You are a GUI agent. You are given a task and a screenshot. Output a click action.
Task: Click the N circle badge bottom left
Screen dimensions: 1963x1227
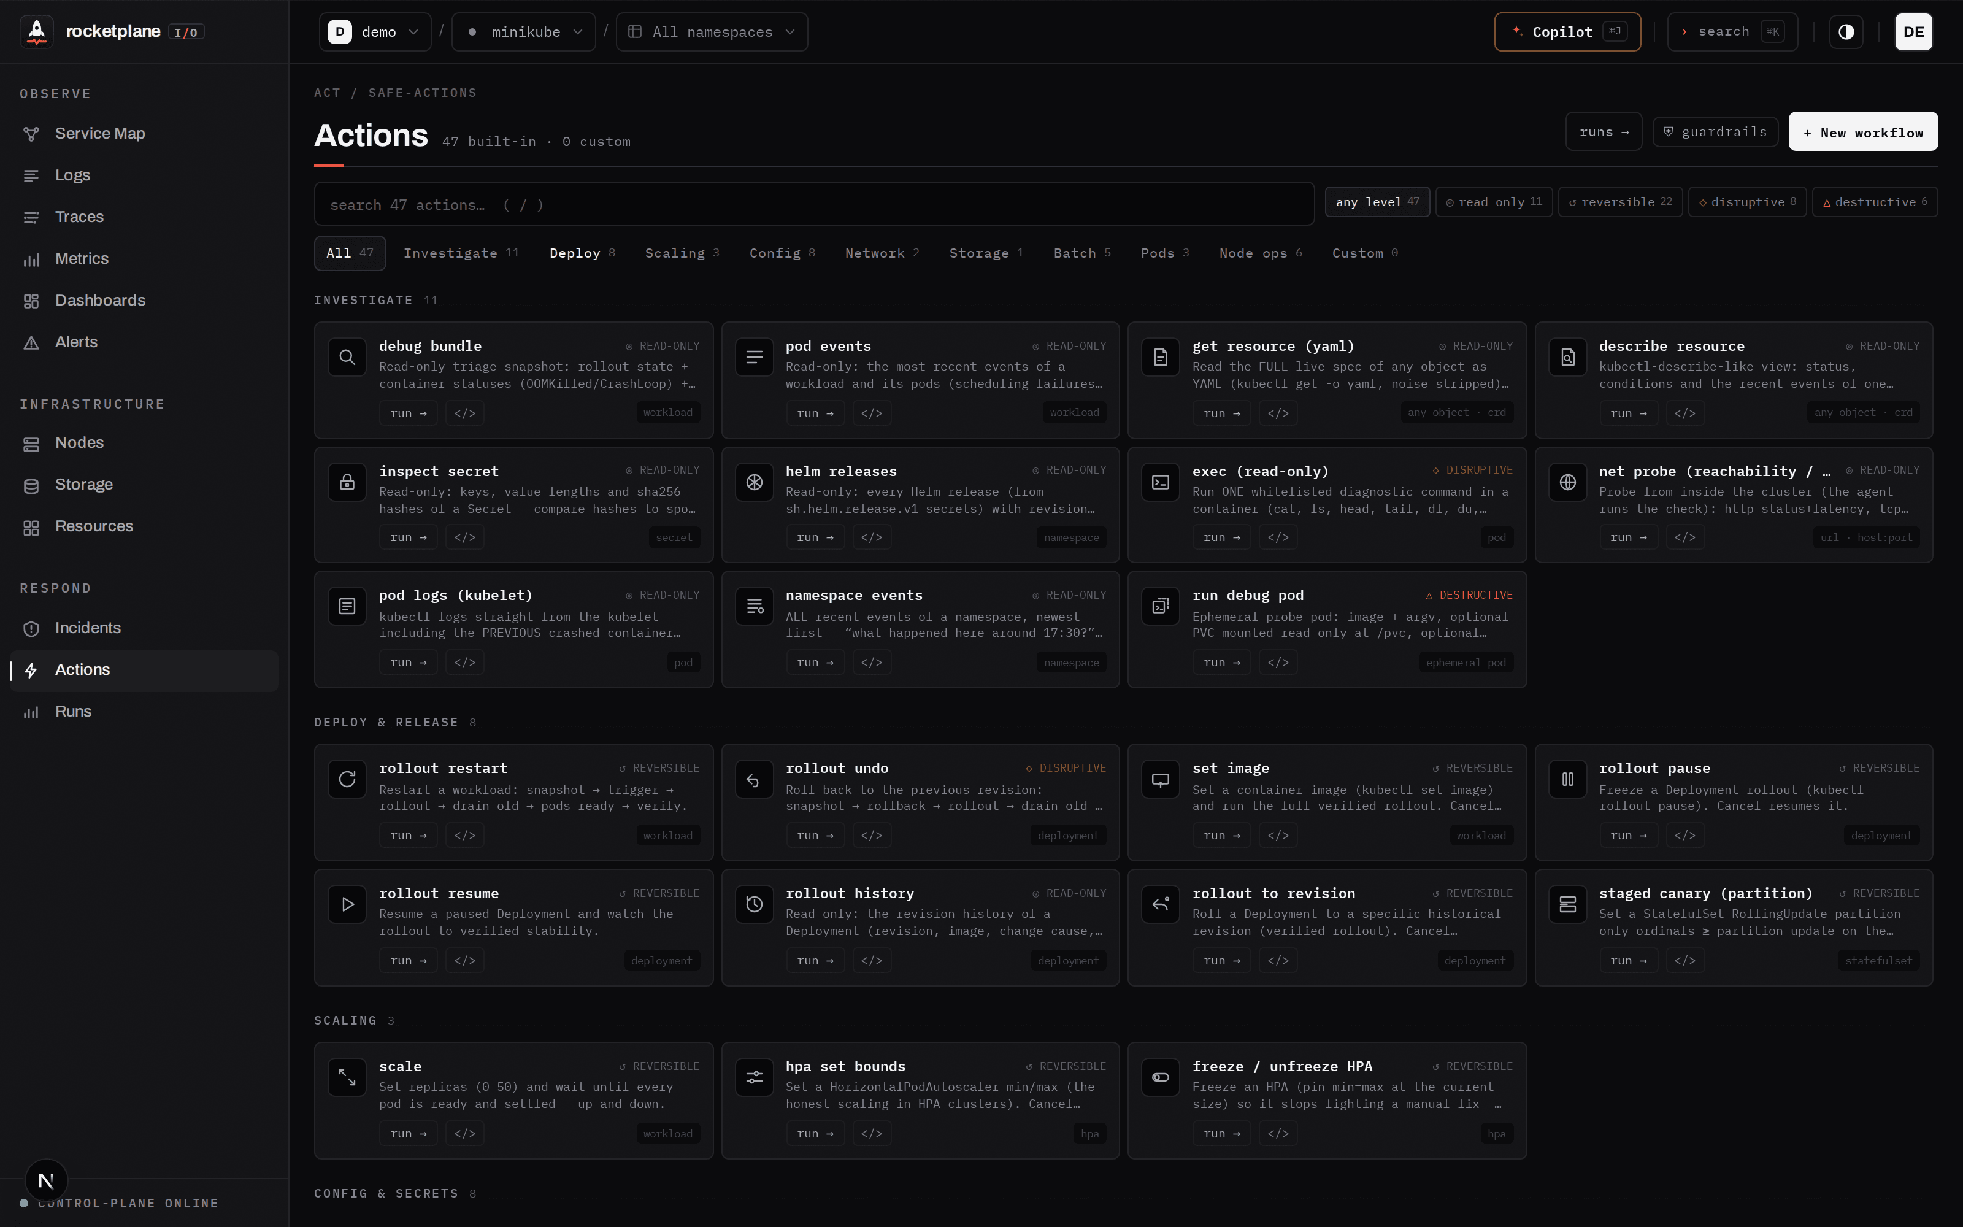pyautogui.click(x=46, y=1181)
